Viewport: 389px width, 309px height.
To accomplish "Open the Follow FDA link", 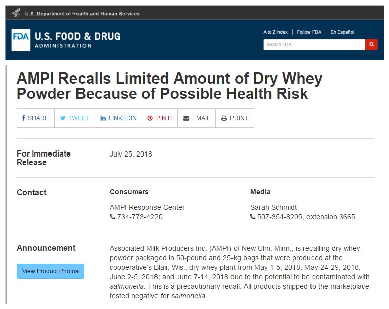I will (x=308, y=32).
